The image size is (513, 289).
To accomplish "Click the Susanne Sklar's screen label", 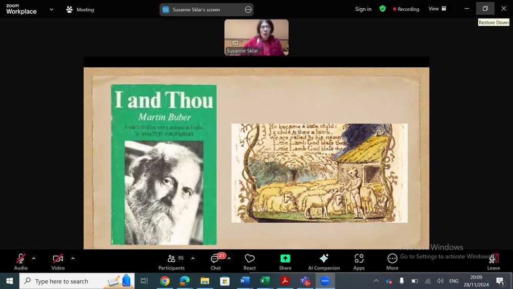I will point(196,9).
